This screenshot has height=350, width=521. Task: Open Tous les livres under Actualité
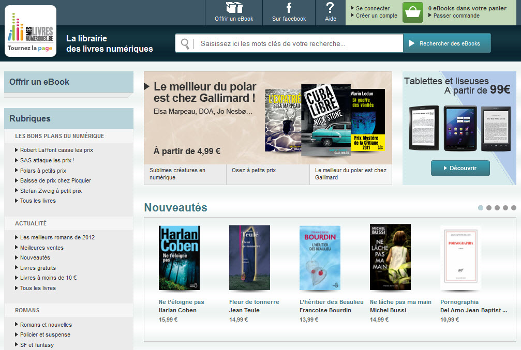(x=38, y=288)
